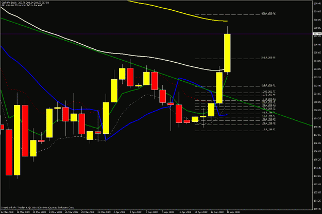Select the 161.8 Fibonacci level label at 202.41

tap(268, 85)
